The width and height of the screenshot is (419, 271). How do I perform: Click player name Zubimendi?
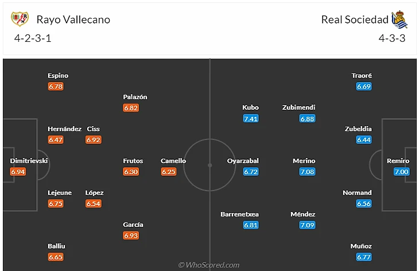(x=298, y=108)
